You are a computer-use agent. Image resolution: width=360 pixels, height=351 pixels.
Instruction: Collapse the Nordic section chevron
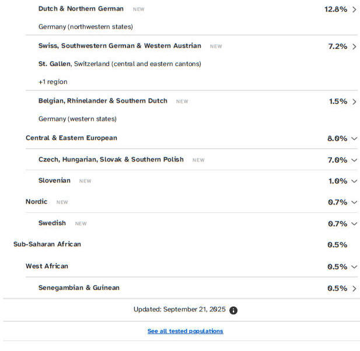(354, 202)
